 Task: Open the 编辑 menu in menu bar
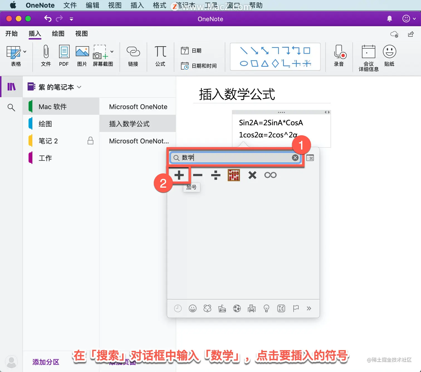(92, 5)
